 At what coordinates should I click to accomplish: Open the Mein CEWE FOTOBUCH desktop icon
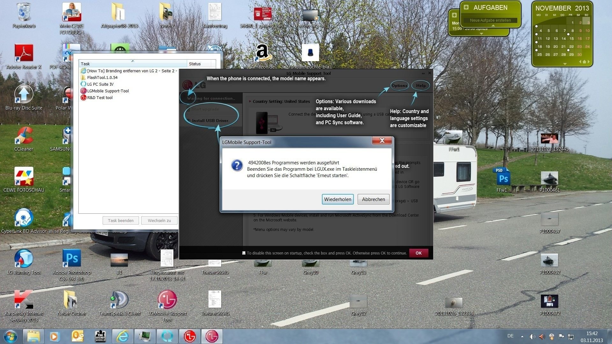[x=72, y=18]
